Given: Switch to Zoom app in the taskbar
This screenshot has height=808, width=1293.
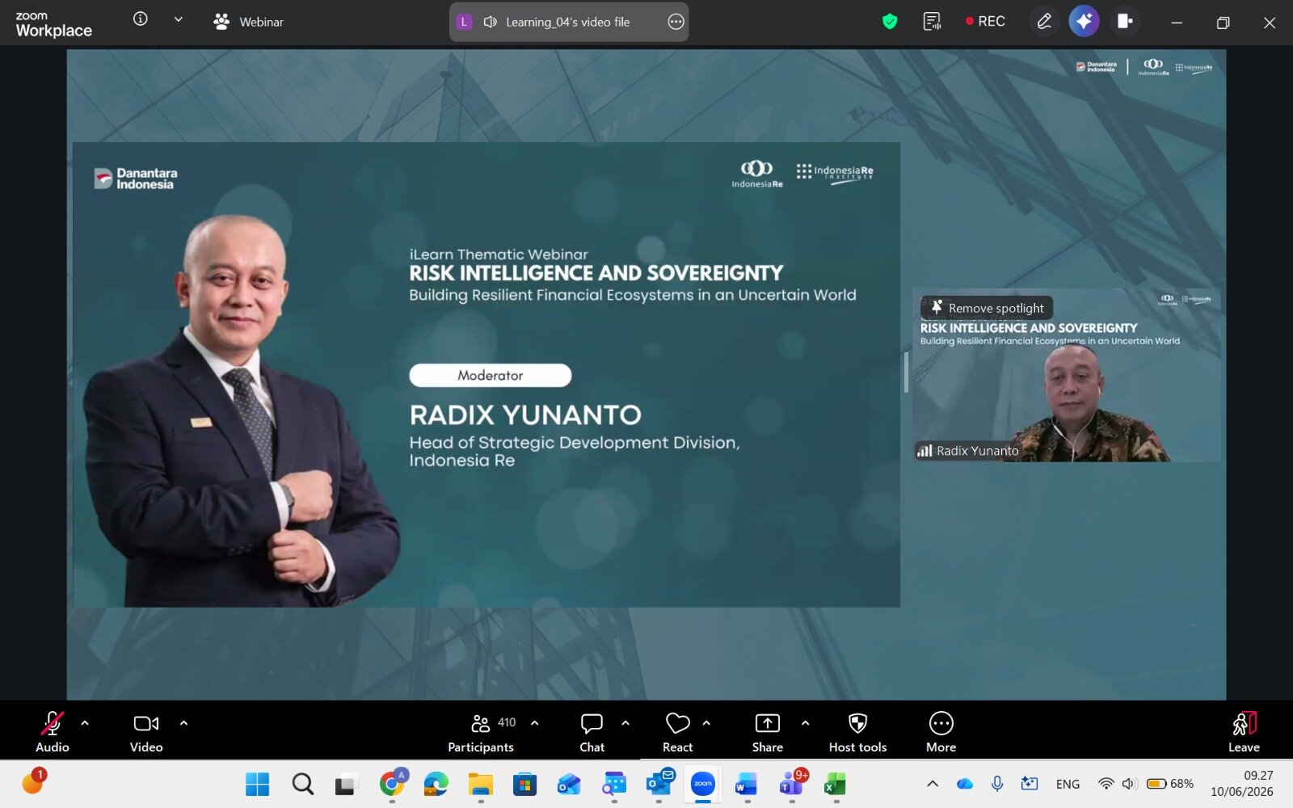Looking at the screenshot, I should point(703,784).
